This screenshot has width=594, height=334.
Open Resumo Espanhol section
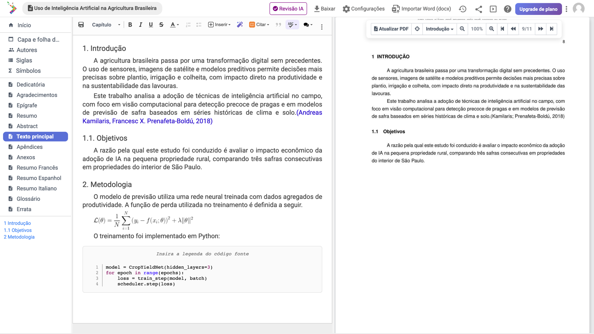[x=39, y=178]
